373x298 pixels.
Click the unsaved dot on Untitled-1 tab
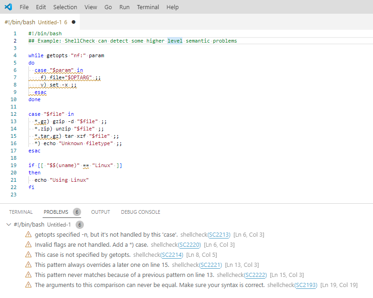(x=73, y=22)
